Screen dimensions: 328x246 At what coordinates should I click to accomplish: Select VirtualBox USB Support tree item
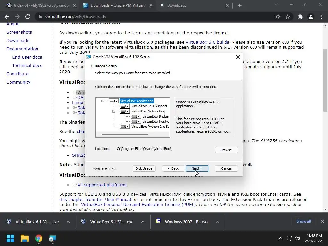(x=149, y=106)
